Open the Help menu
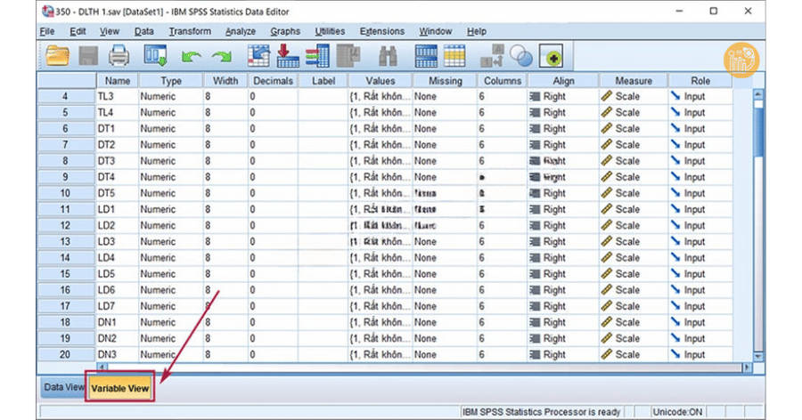 pyautogui.click(x=477, y=31)
